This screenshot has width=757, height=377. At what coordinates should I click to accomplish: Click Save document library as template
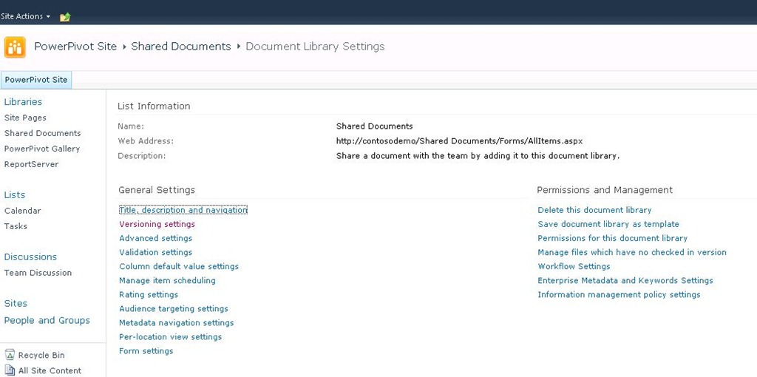pyautogui.click(x=608, y=224)
